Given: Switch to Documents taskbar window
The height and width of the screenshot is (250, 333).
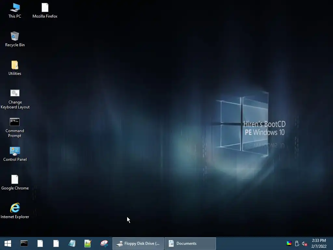Looking at the screenshot, I should [190, 243].
